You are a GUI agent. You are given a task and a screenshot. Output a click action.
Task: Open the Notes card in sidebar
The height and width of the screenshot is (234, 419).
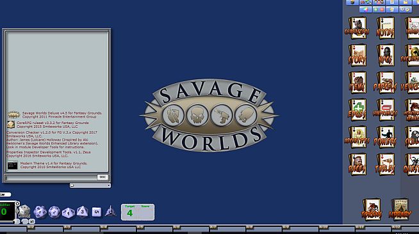[x=385, y=27]
